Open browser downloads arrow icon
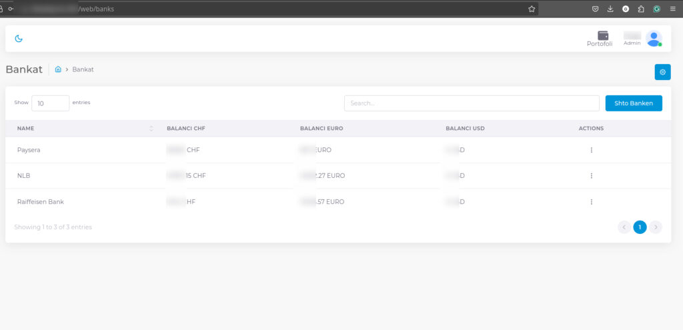The height and width of the screenshot is (330, 683). click(610, 9)
